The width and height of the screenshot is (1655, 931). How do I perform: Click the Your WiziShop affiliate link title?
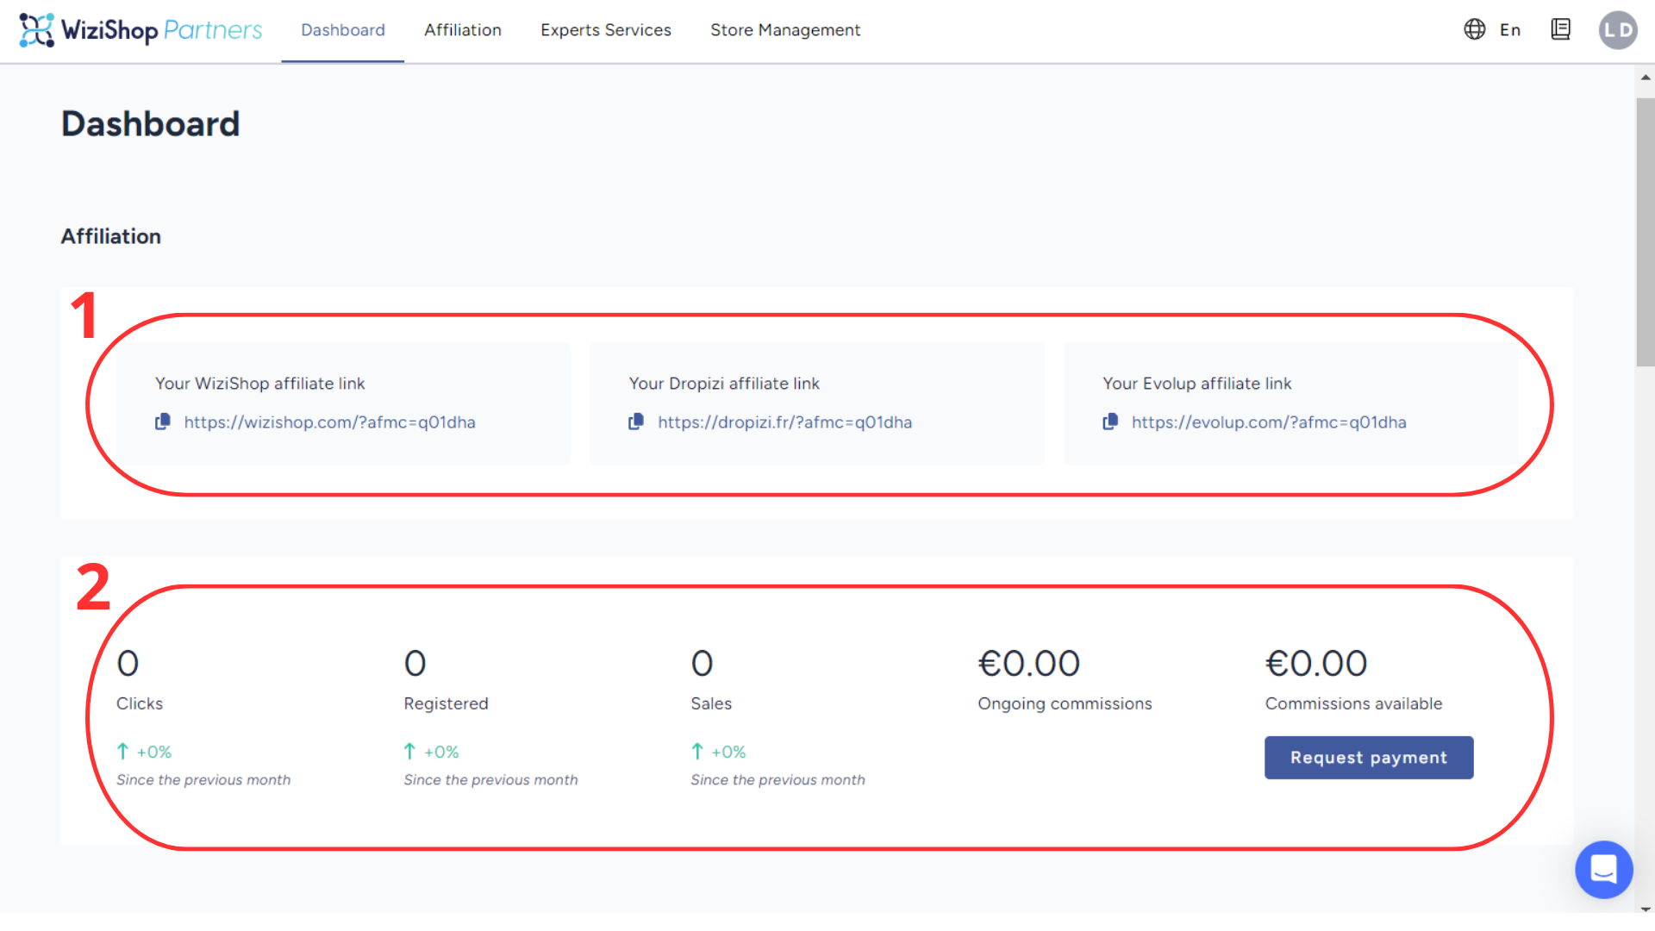click(x=259, y=384)
